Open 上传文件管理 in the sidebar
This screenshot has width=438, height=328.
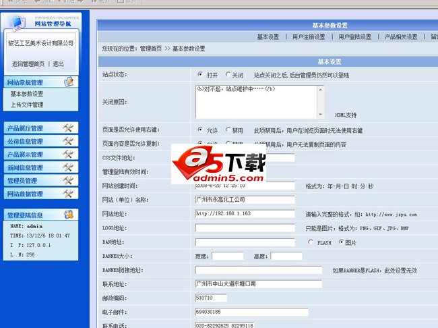tap(27, 105)
